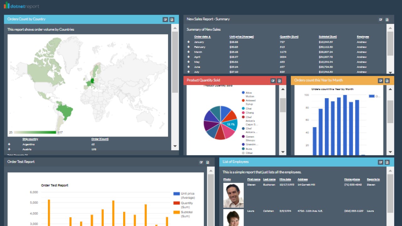This screenshot has width=402, height=226.
Task: Sort employees by Reports to column
Action: [373, 180]
